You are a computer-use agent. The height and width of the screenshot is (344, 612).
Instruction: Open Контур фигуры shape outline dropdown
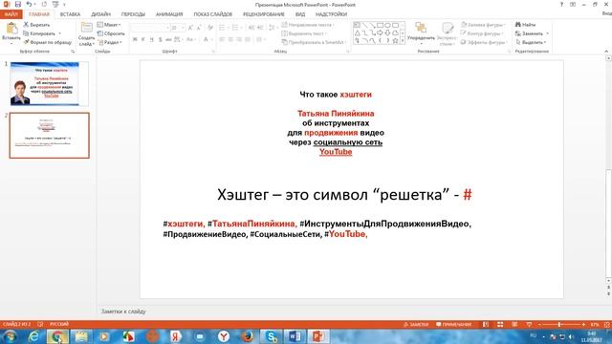pyautogui.click(x=482, y=33)
